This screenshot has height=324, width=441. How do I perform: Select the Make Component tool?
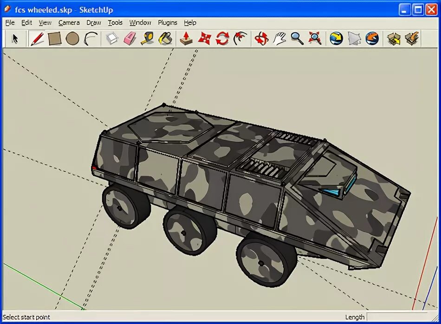(112, 39)
